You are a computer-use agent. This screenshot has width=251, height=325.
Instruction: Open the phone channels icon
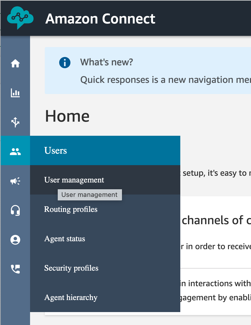[x=15, y=269]
